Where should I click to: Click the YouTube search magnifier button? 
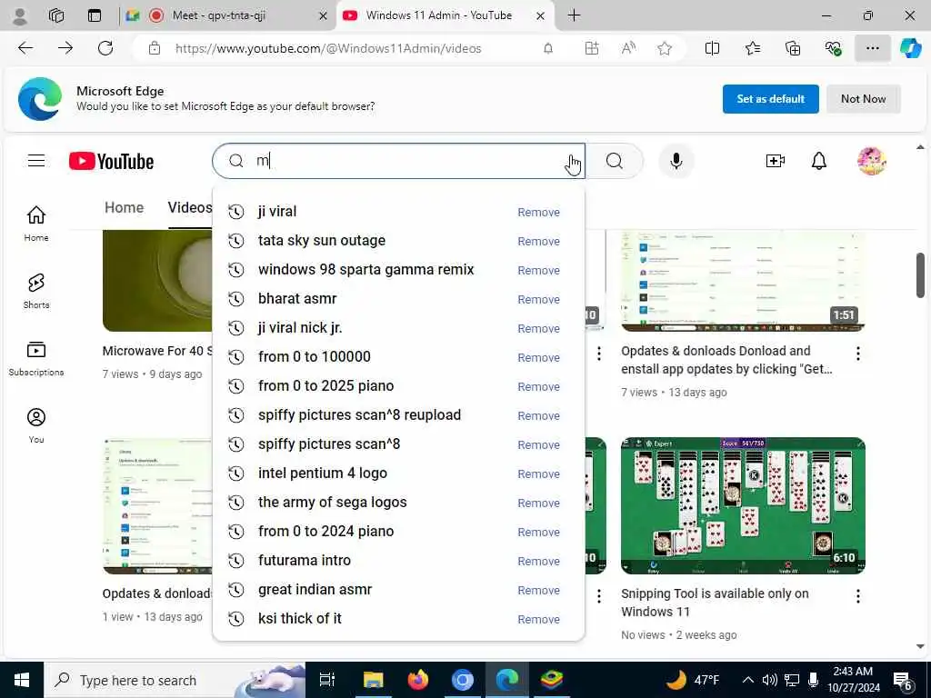(615, 161)
